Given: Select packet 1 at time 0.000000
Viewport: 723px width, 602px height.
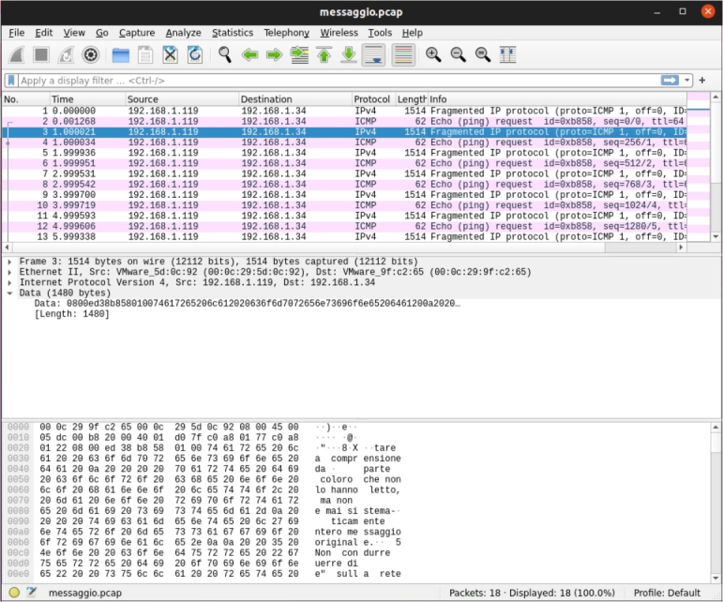Looking at the screenshot, I should (344, 111).
